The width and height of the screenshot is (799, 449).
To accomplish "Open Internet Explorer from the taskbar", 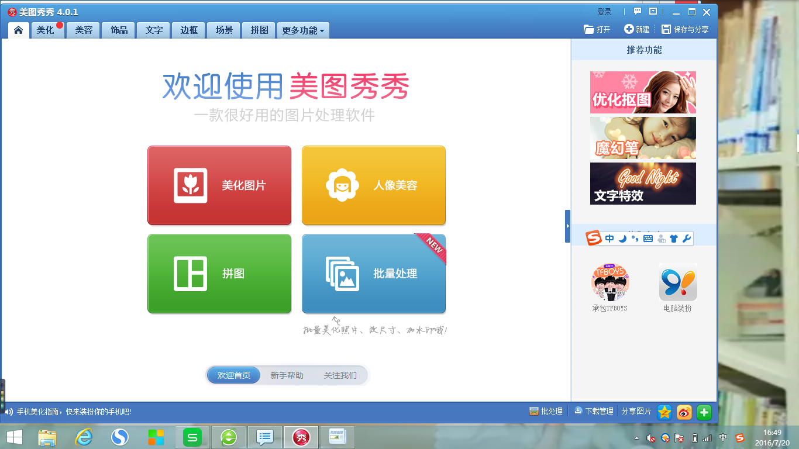I will 84,437.
